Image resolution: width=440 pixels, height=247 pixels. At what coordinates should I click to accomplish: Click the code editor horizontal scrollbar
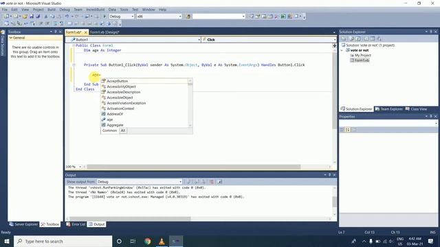194,167
